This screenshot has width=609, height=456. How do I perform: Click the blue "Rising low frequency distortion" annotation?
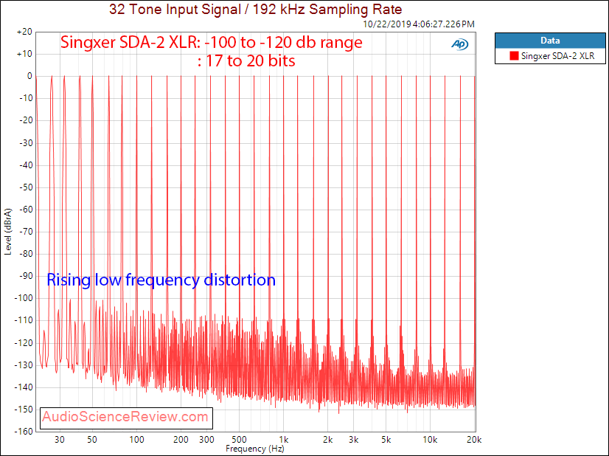click(x=161, y=280)
